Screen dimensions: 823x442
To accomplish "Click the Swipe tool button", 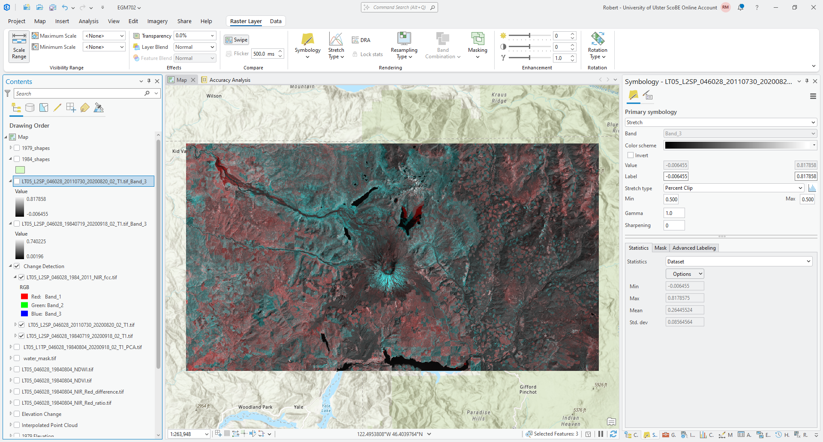I will pos(237,40).
